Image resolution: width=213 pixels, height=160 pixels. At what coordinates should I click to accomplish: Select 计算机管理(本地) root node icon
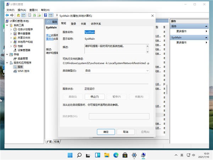click(x=7, y=21)
